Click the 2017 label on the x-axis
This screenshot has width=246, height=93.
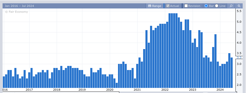click(29, 90)
